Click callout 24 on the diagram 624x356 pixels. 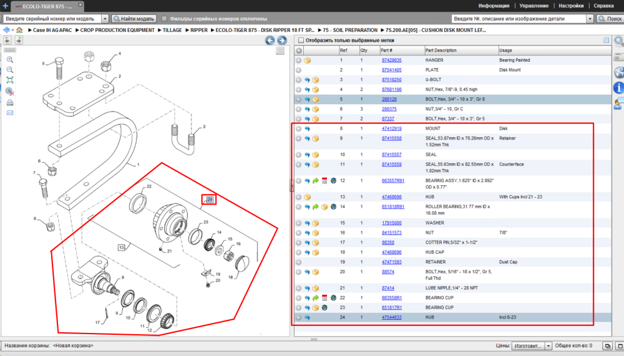click(209, 200)
